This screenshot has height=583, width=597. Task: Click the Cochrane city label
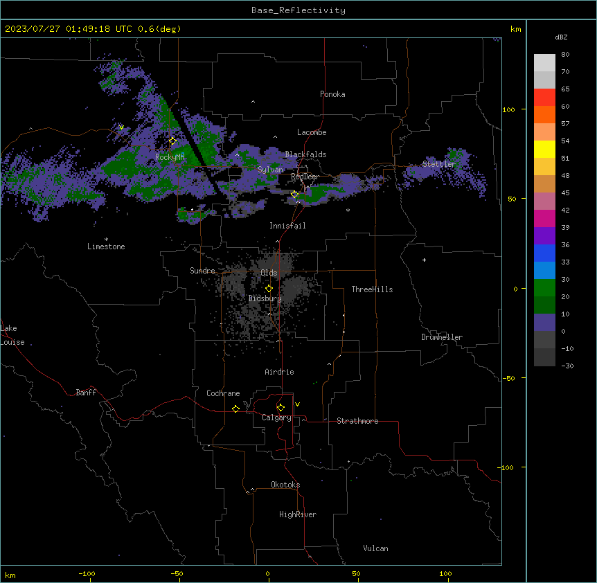tap(223, 393)
